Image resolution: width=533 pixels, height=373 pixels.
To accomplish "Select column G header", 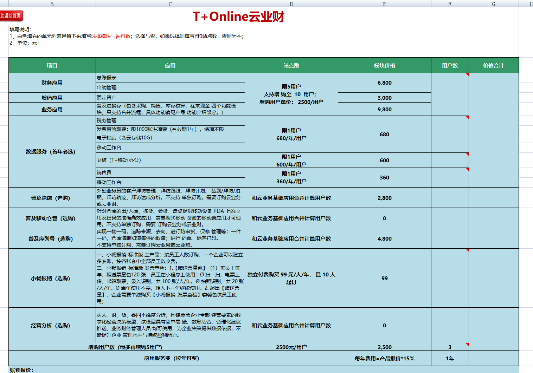I will [494, 4].
